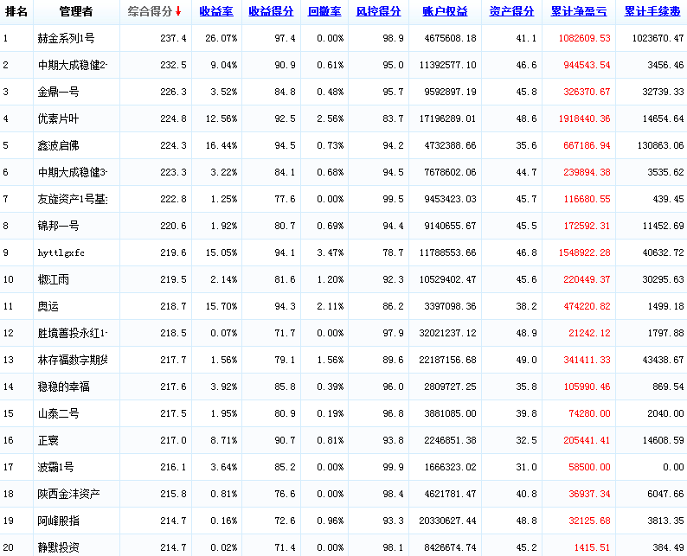Click manager name hyttlgxfc
This screenshot has height=556, width=687.
point(61,253)
